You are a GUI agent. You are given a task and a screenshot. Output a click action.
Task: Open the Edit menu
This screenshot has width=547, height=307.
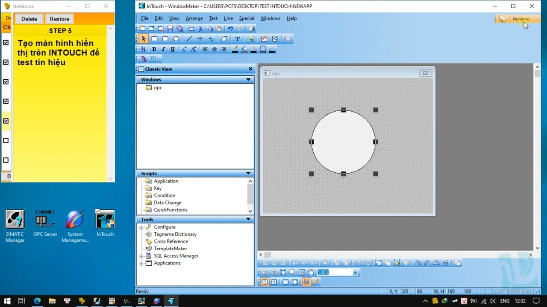tap(159, 18)
